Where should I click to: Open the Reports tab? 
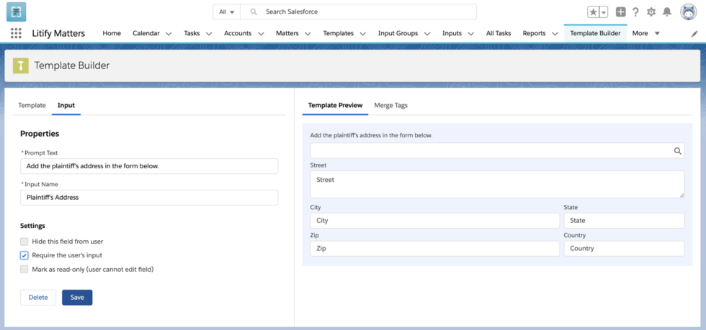pos(534,33)
